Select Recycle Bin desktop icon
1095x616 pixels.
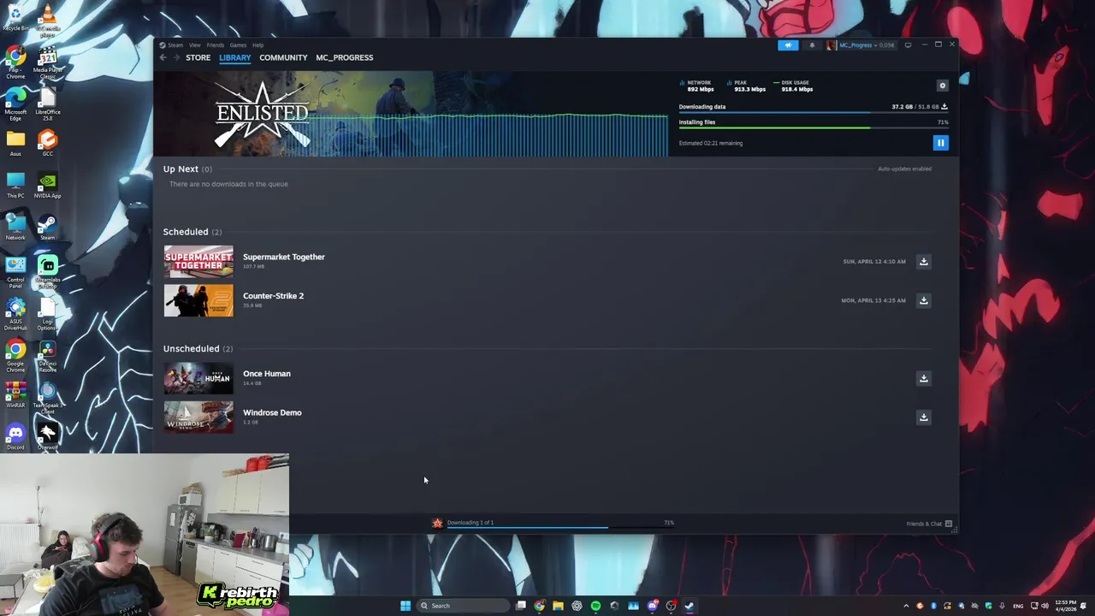point(15,17)
